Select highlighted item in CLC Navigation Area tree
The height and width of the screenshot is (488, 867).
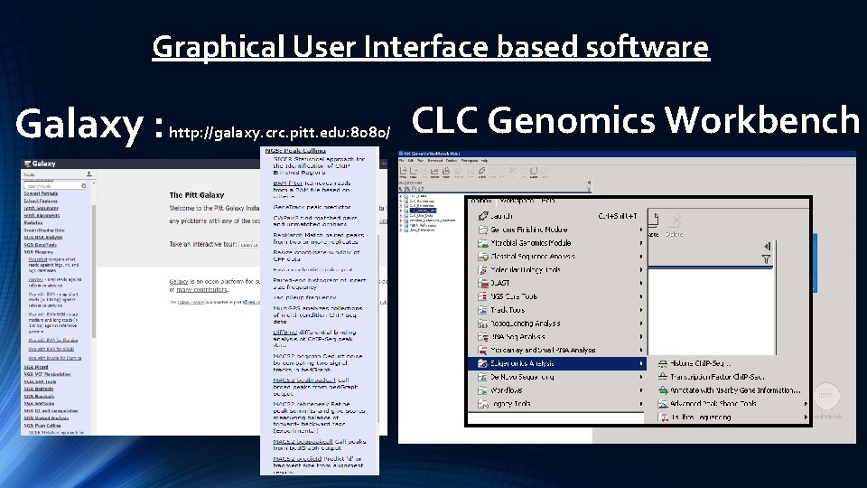coord(423,211)
